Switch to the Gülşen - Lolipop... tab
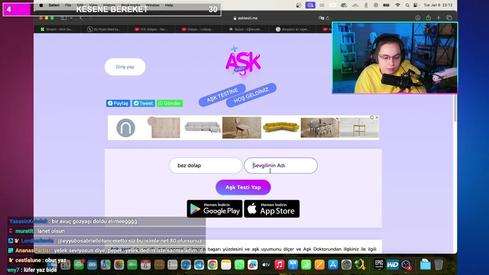The width and height of the screenshot is (489, 275). click(198, 29)
